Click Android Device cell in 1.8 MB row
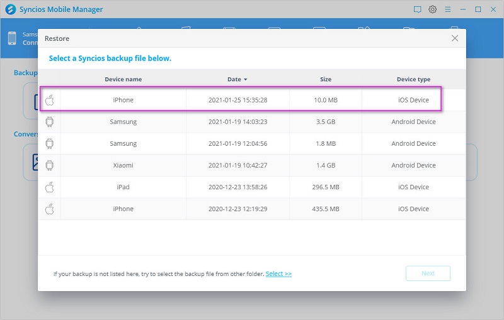 (413, 143)
